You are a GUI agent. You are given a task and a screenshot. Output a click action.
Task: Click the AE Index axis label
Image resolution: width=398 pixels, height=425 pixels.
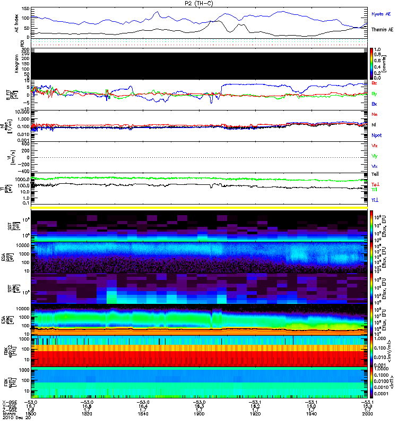pyautogui.click(x=17, y=23)
